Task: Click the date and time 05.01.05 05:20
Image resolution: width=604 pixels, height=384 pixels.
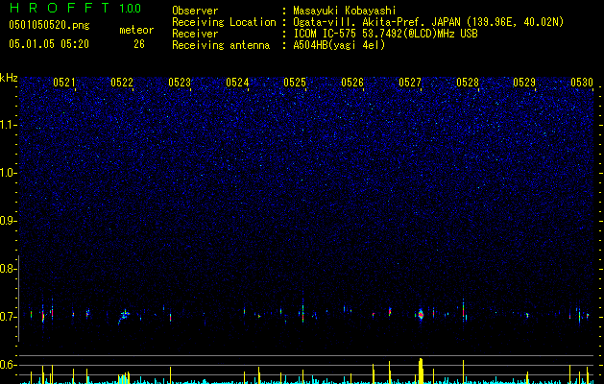Action: (x=49, y=44)
